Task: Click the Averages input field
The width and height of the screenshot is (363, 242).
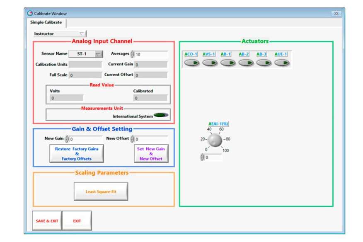Action: coord(151,54)
